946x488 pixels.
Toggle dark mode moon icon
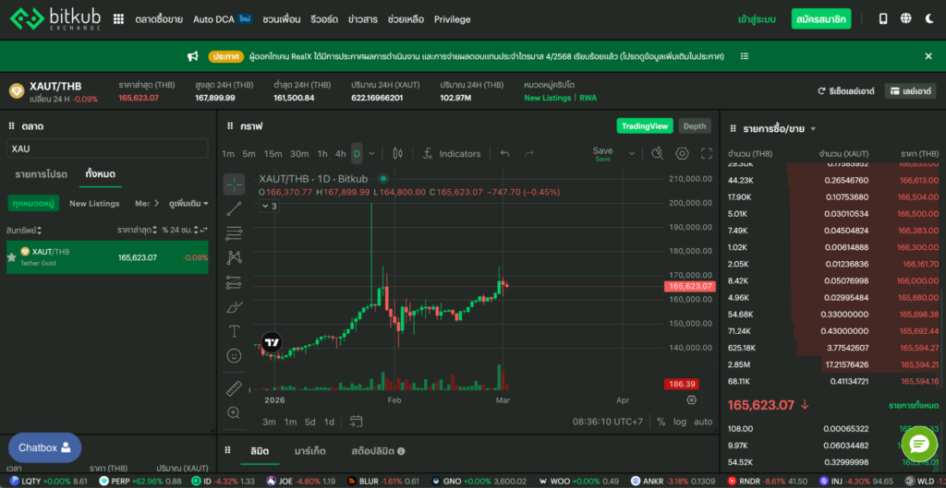point(928,18)
